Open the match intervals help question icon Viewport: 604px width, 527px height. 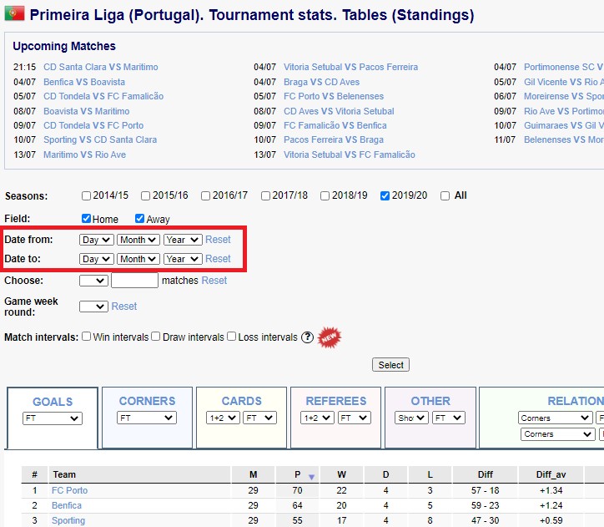[307, 337]
